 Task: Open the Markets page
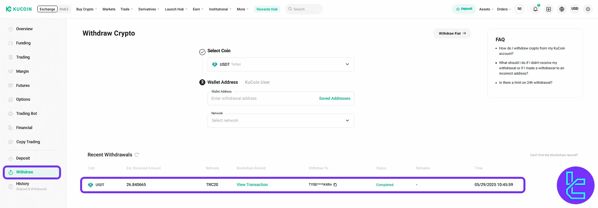pos(109,9)
